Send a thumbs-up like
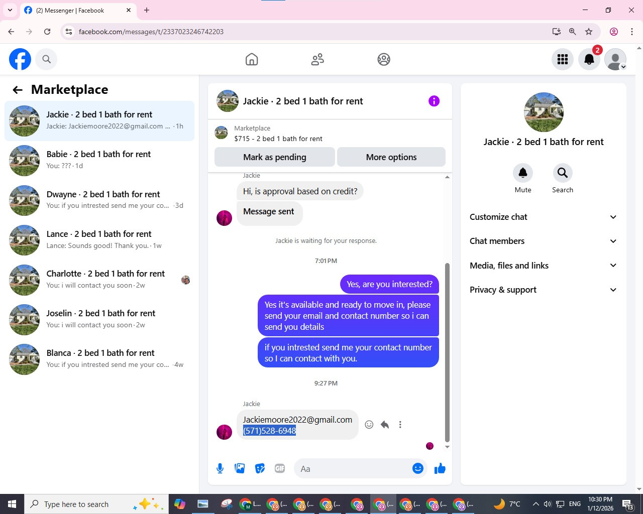The height and width of the screenshot is (514, 643). 440,468
